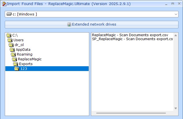Select ReplaceMagic - Scan Documents export.csv file

click(x=130, y=35)
